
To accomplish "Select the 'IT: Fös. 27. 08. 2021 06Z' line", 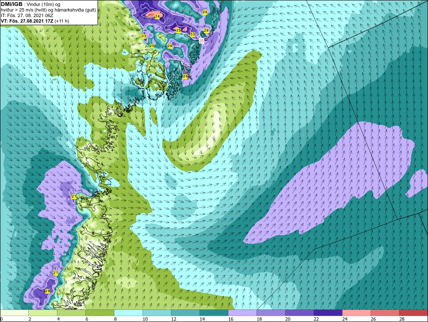I will [27, 15].
